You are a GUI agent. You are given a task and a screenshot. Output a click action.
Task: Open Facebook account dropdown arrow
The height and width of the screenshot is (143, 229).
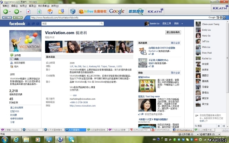tap(182, 24)
